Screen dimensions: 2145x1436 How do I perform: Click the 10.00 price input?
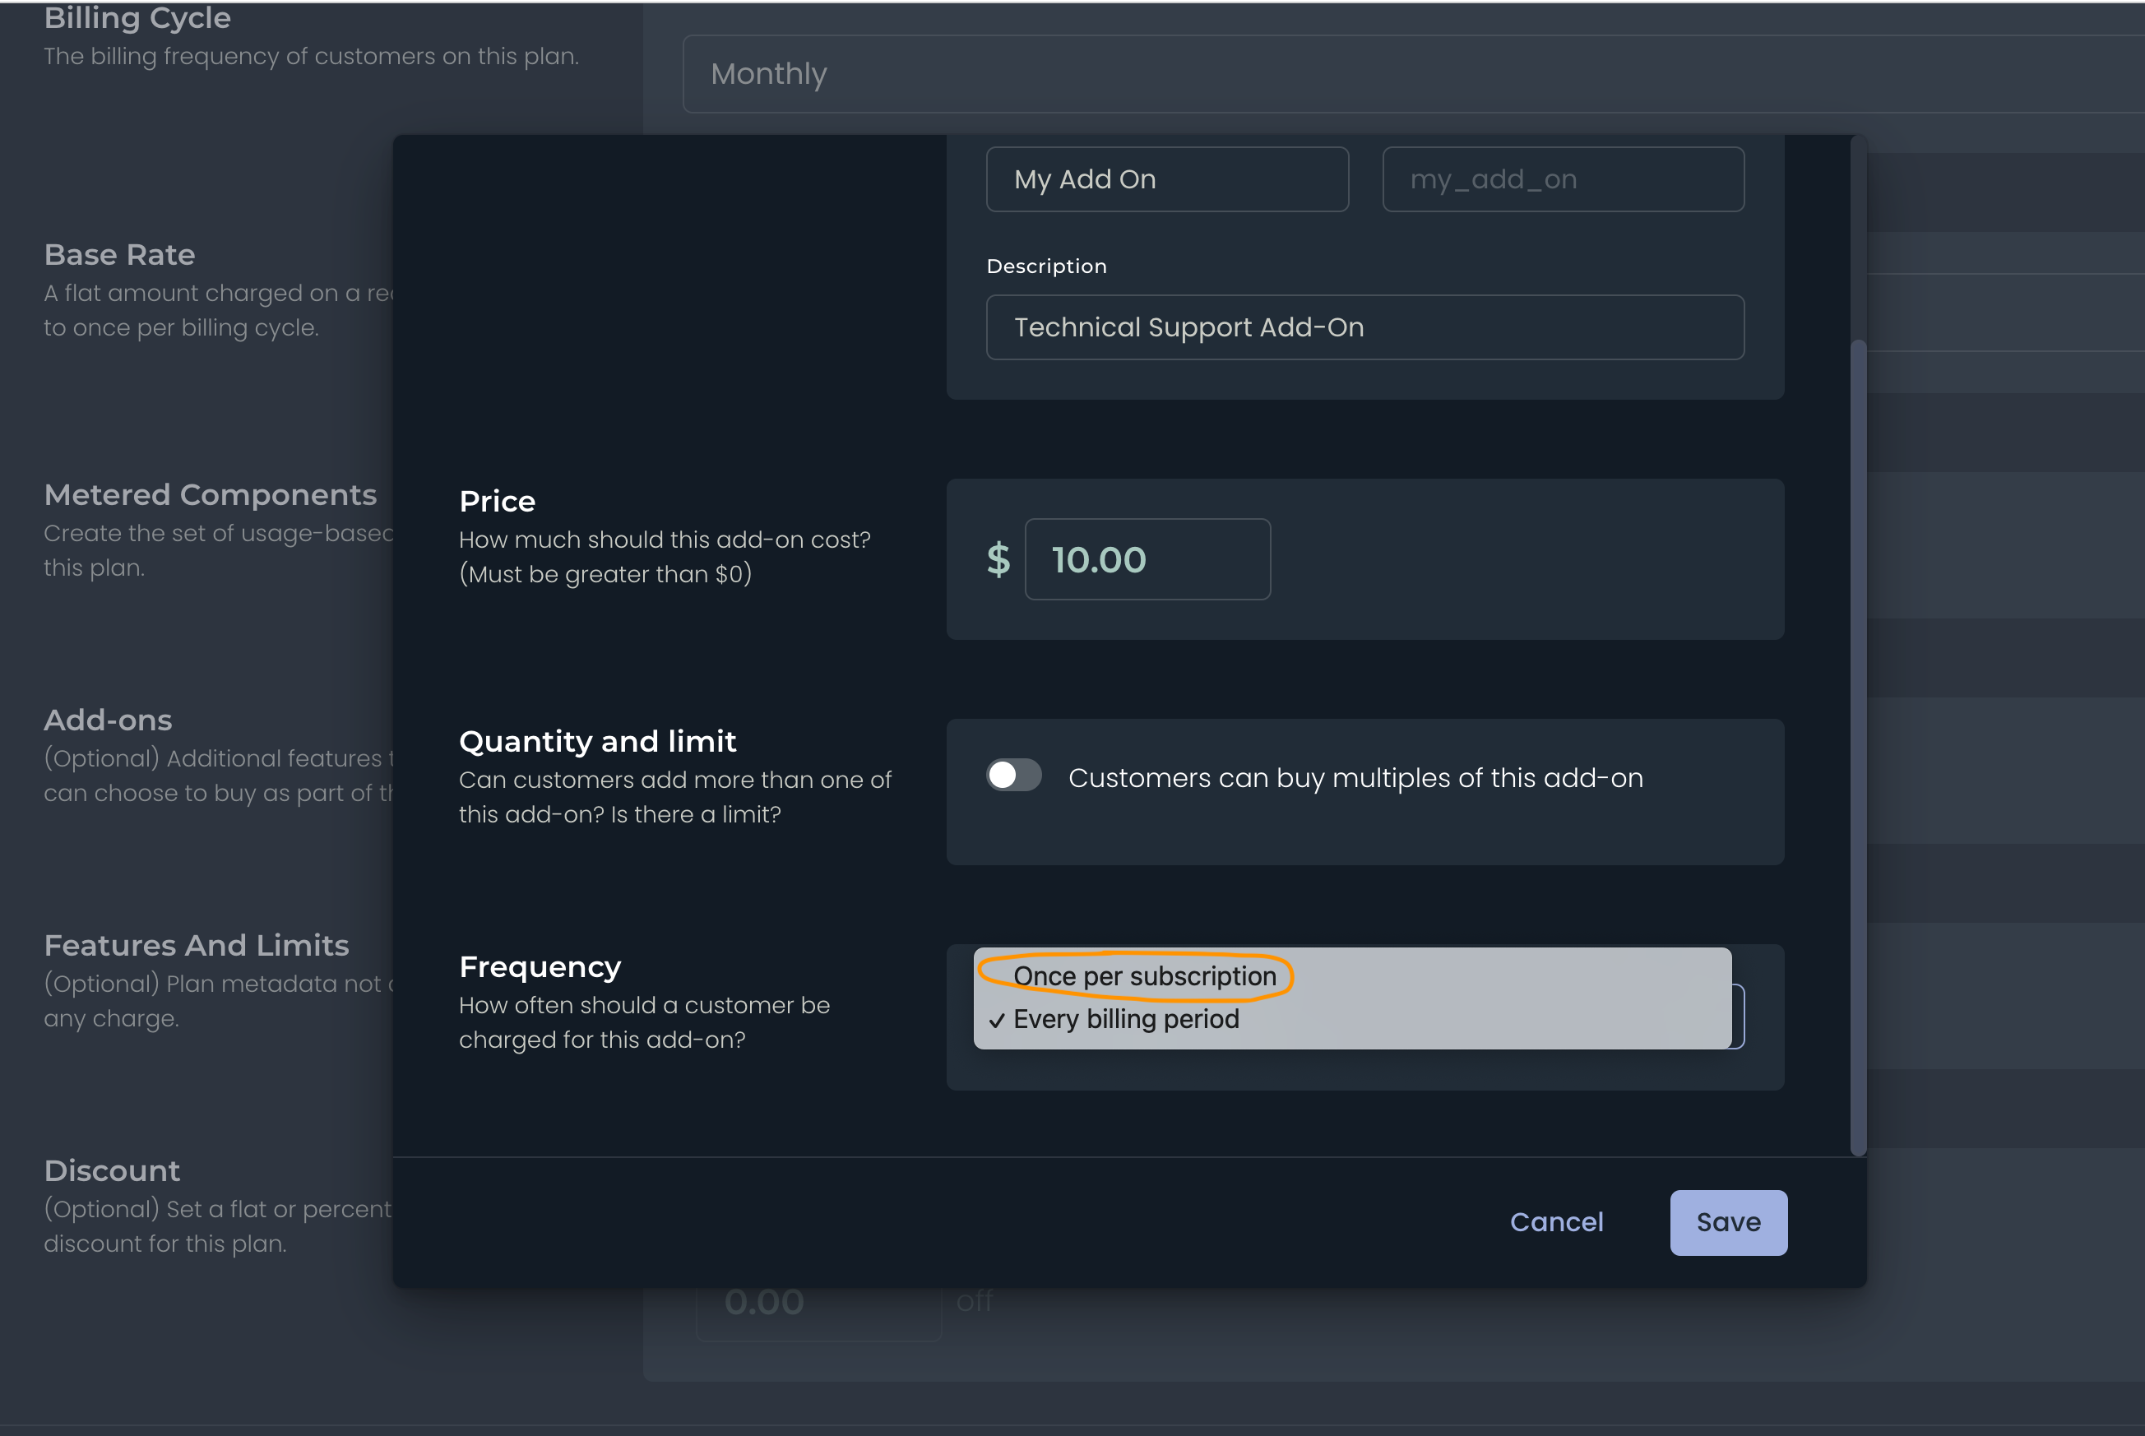tap(1147, 559)
